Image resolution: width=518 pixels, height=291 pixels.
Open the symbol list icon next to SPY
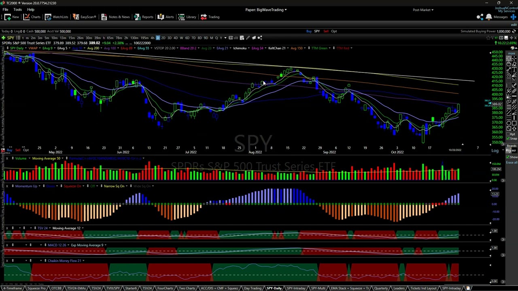point(18,38)
